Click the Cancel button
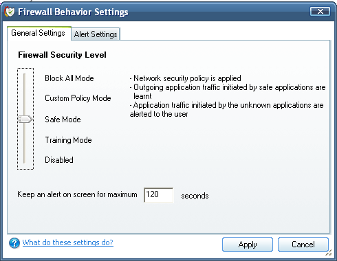Image resolution: width=337 pixels, height=261 pixels. [x=303, y=245]
